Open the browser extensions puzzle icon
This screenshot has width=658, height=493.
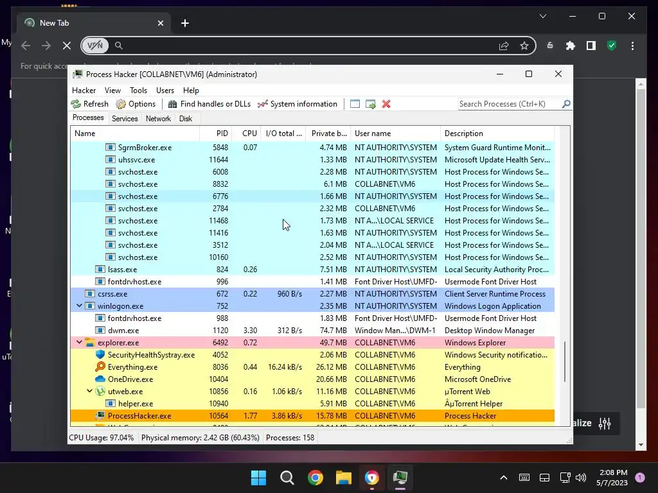571,46
